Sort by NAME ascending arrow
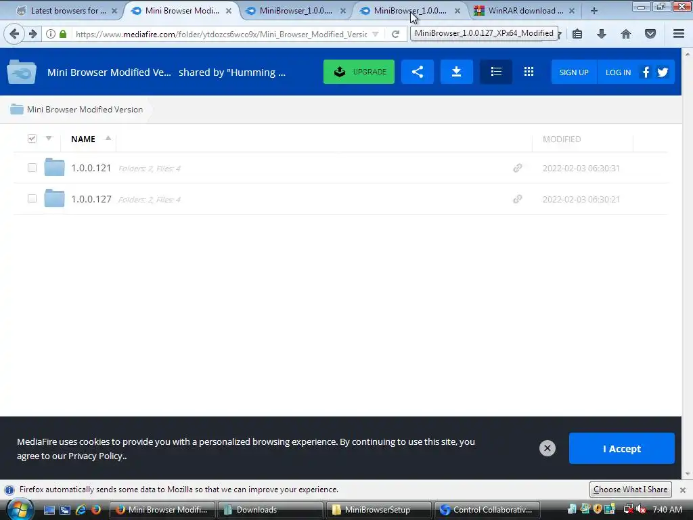693x520 pixels. point(108,138)
